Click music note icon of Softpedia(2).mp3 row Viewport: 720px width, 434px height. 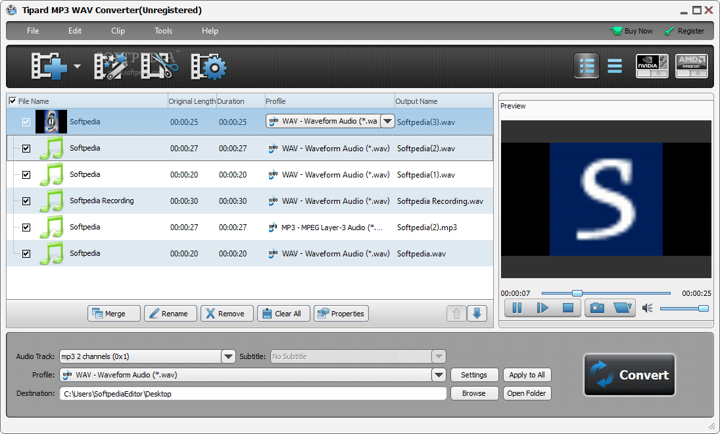click(x=51, y=227)
